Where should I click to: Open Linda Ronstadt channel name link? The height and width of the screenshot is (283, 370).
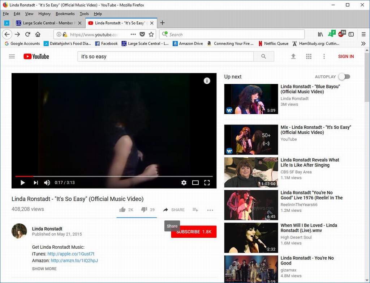click(47, 229)
